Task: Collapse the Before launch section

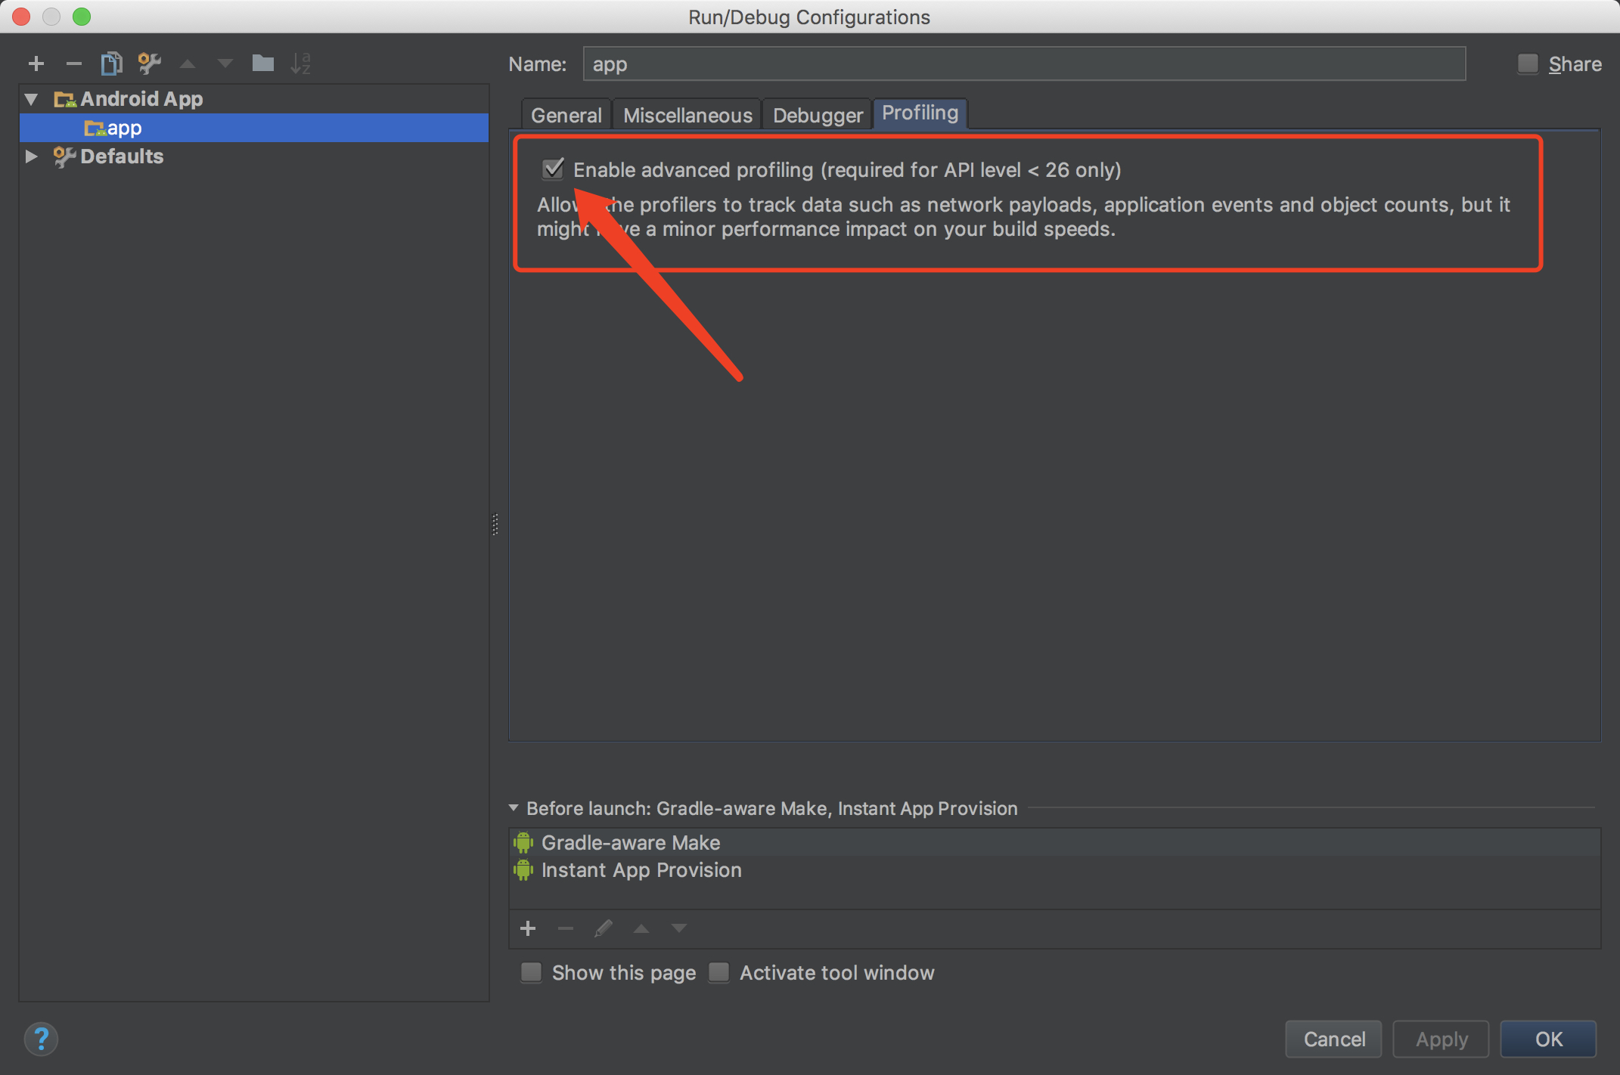Action: click(x=514, y=808)
